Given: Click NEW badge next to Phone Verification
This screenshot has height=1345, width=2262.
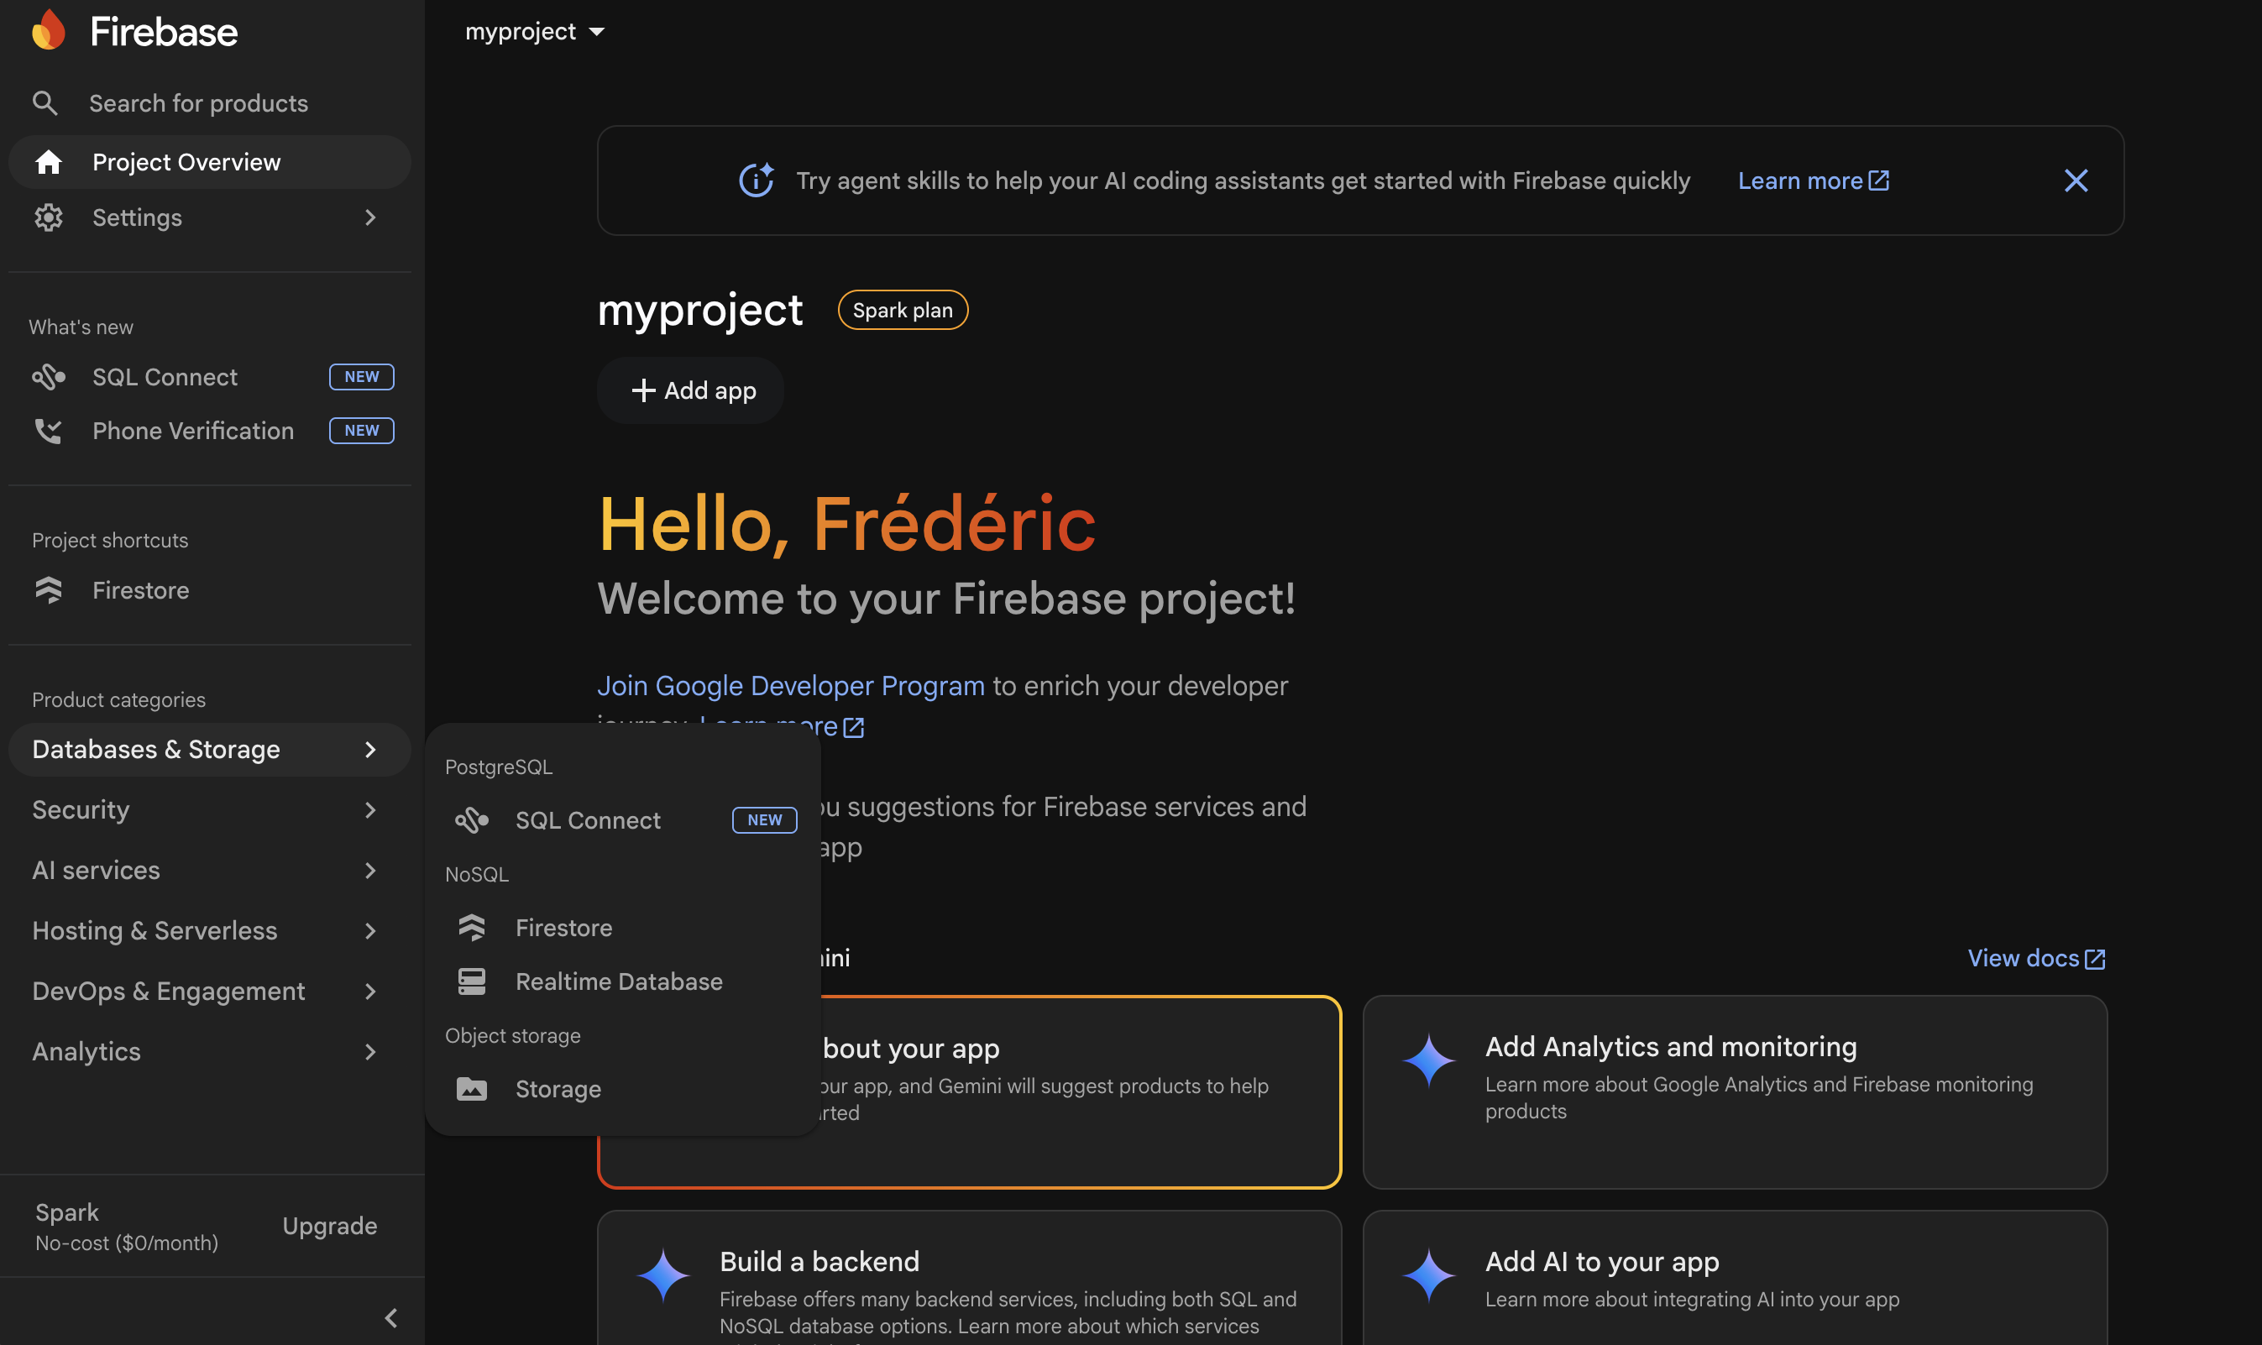Looking at the screenshot, I should coord(362,431).
